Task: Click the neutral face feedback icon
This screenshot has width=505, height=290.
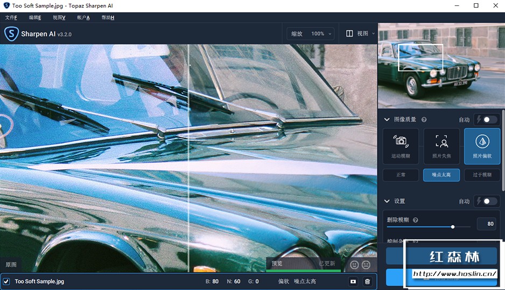Action: click(366, 265)
